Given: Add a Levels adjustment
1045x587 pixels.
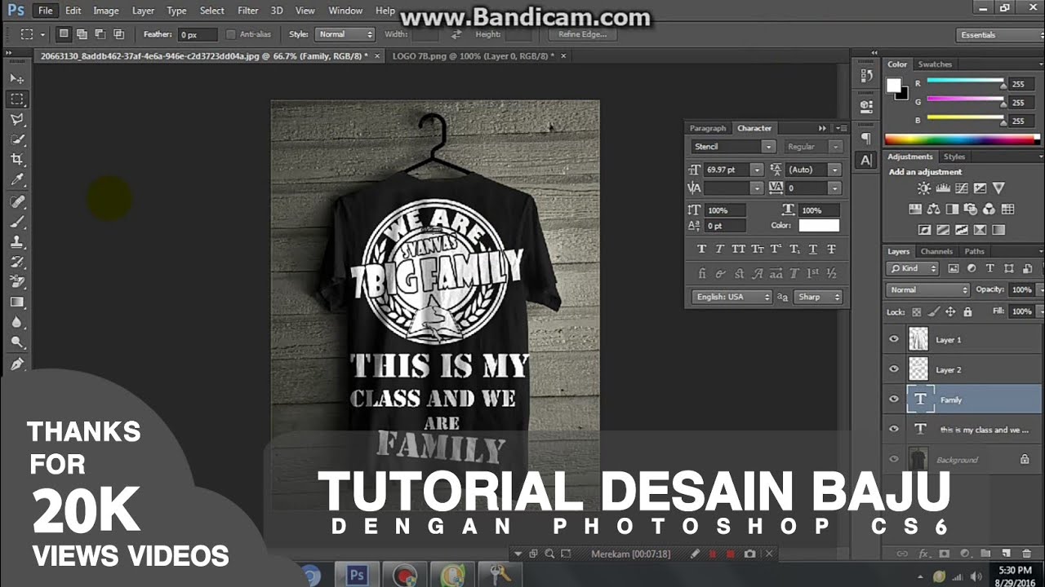Looking at the screenshot, I should click(x=942, y=188).
